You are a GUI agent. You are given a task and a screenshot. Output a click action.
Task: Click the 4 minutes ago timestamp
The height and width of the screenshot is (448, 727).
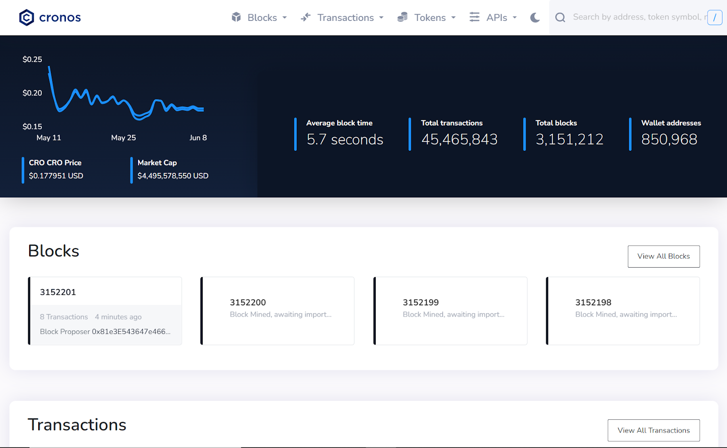(x=118, y=317)
